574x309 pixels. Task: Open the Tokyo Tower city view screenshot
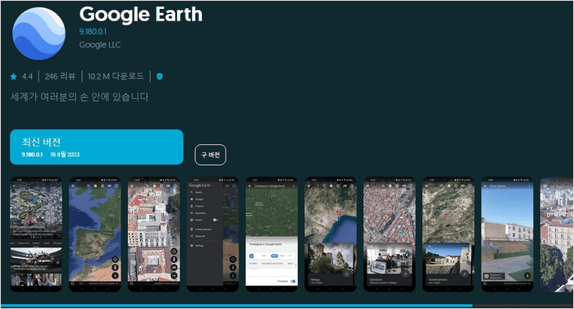[36, 234]
